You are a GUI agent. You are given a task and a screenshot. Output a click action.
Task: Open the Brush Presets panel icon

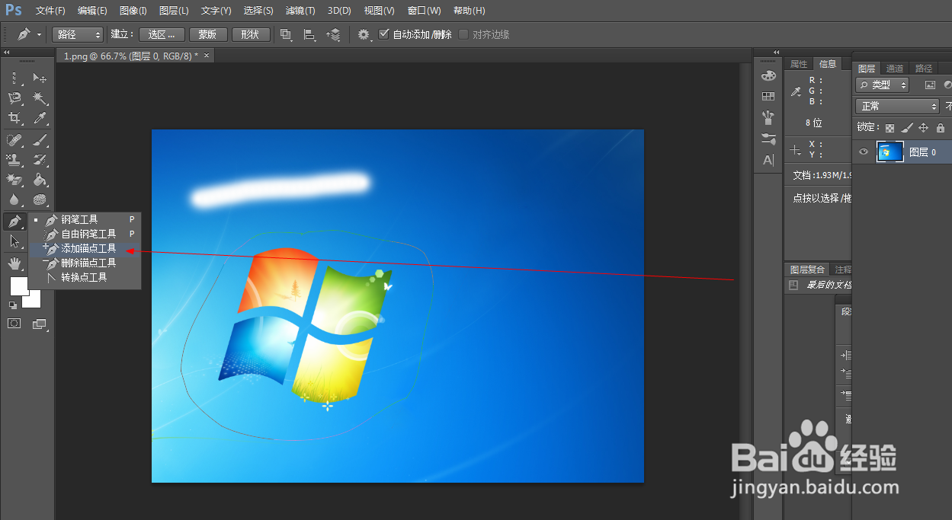(768, 118)
